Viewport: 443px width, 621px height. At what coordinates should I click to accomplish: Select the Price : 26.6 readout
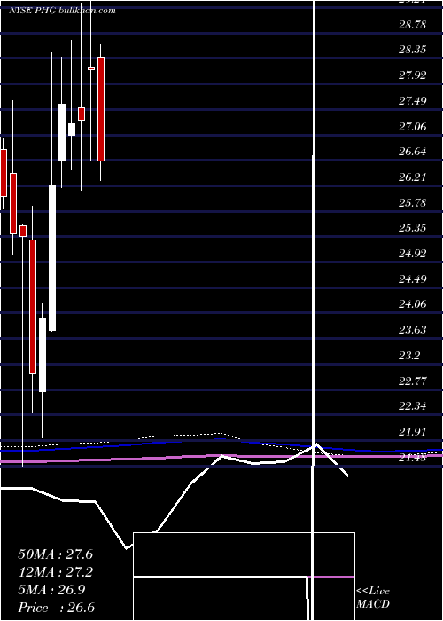[56, 608]
